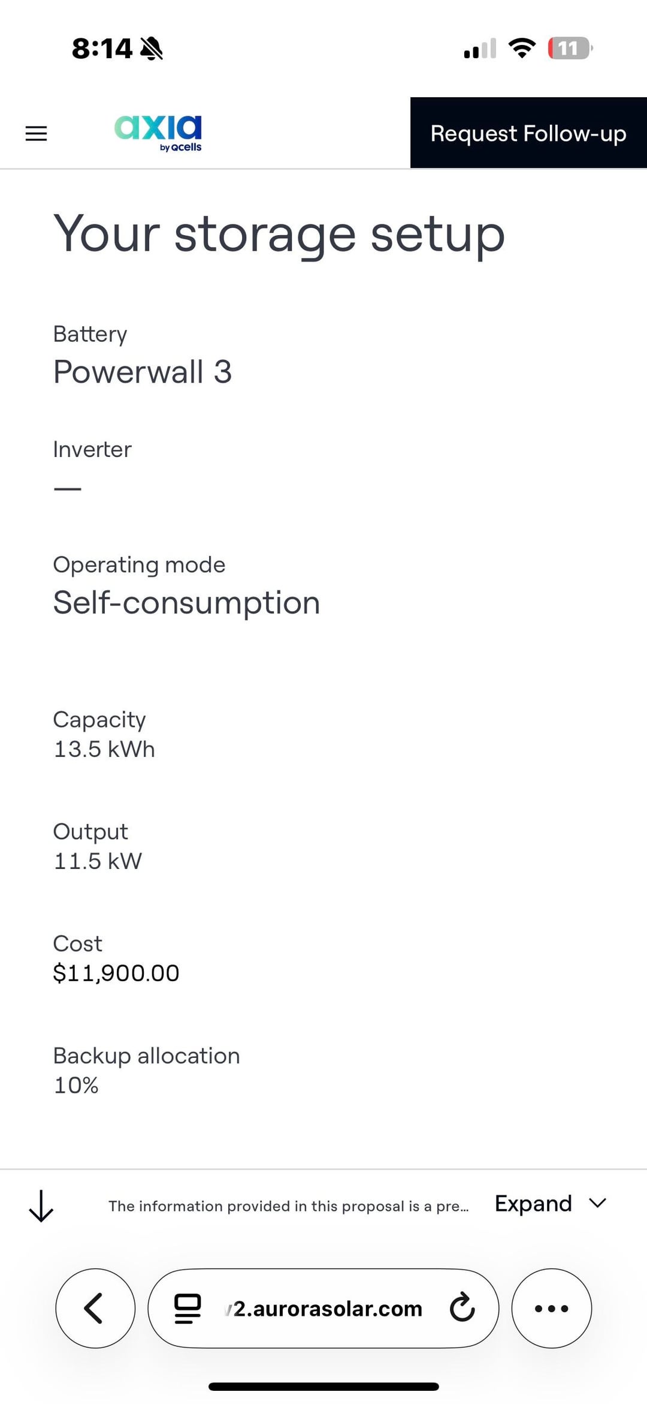The height and width of the screenshot is (1404, 647).
Task: Tap the Your storage setup heading
Action: click(x=279, y=234)
